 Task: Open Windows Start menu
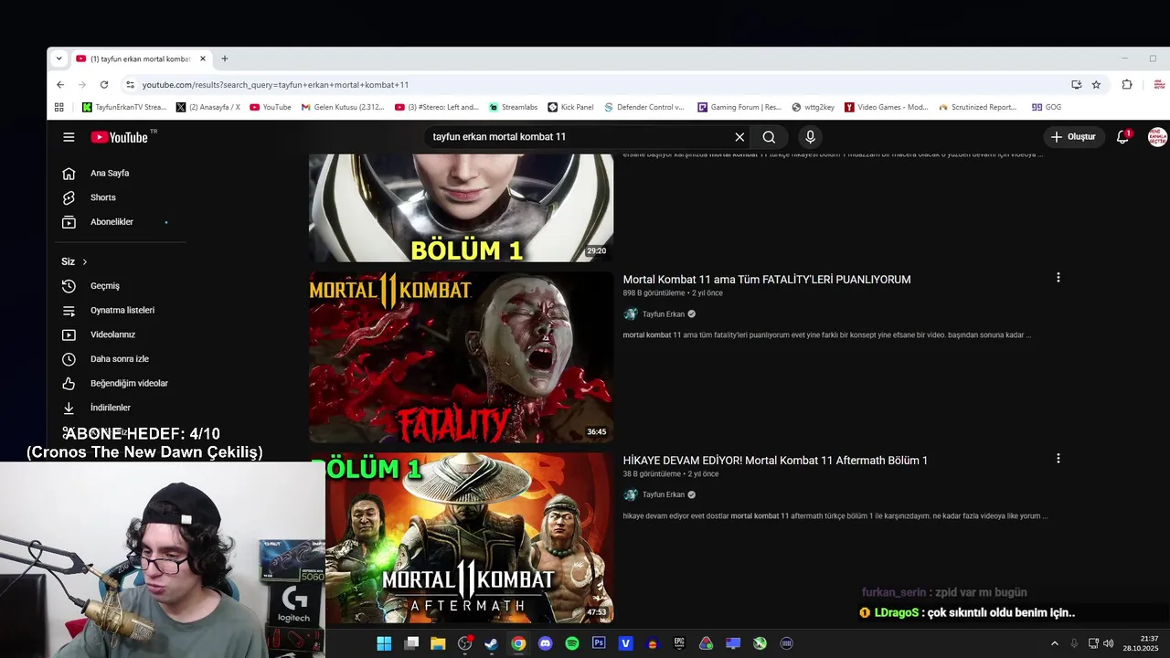384,643
